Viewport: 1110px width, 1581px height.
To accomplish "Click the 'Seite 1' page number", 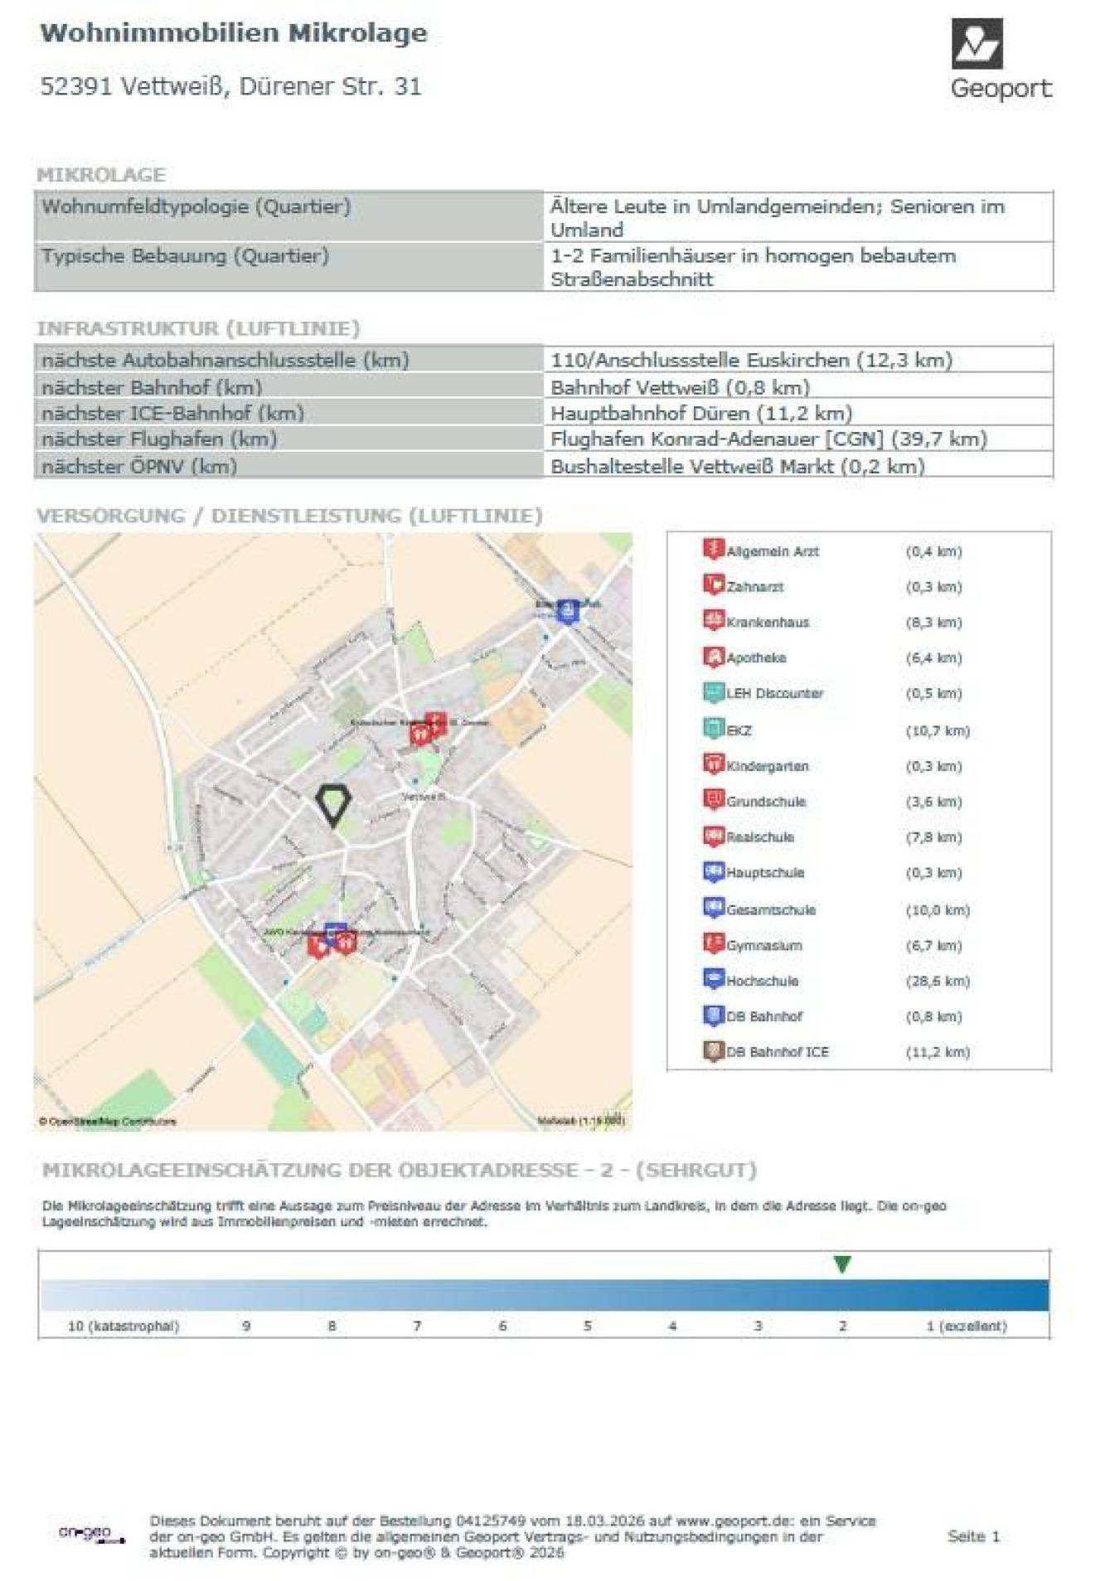I will 973,1536.
